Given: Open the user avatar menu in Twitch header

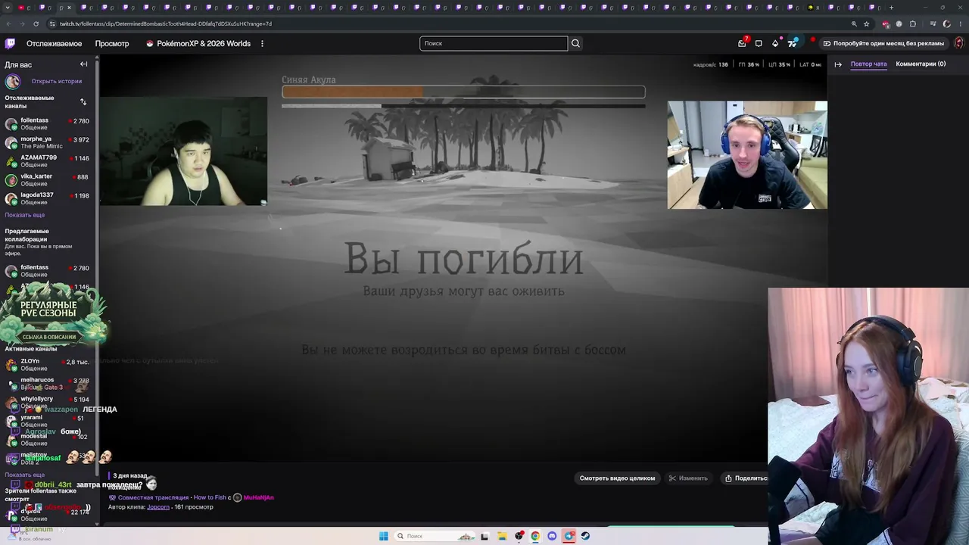Looking at the screenshot, I should point(958,43).
